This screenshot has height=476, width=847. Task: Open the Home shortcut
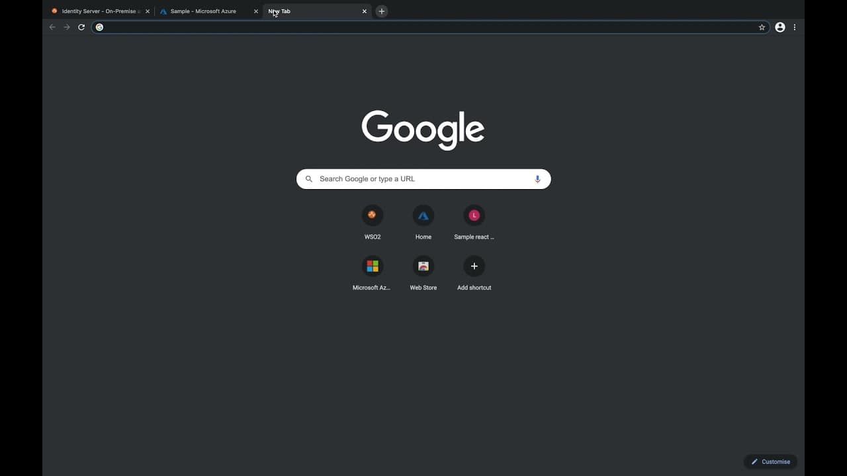click(x=423, y=215)
